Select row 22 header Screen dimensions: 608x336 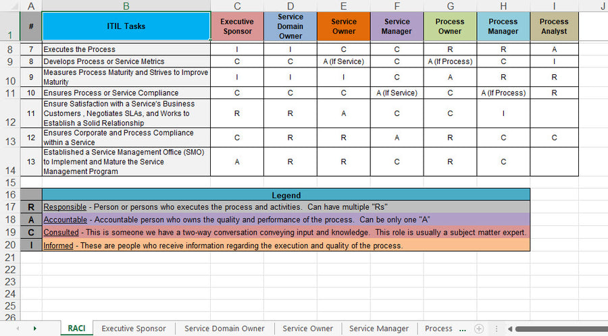click(x=9, y=269)
